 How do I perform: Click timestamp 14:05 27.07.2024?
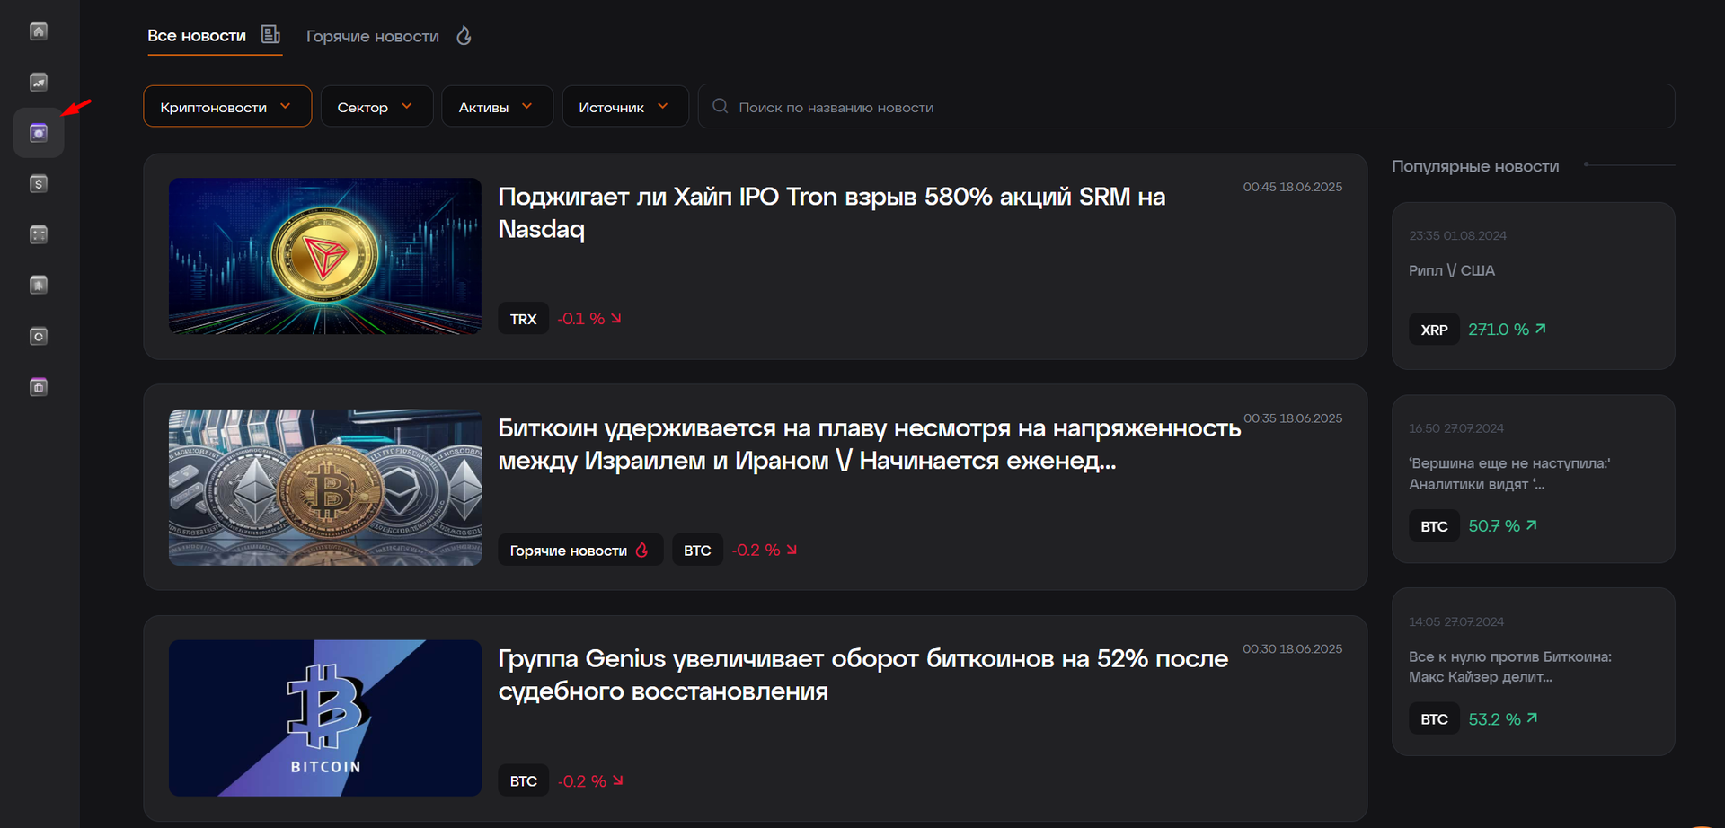click(1456, 621)
